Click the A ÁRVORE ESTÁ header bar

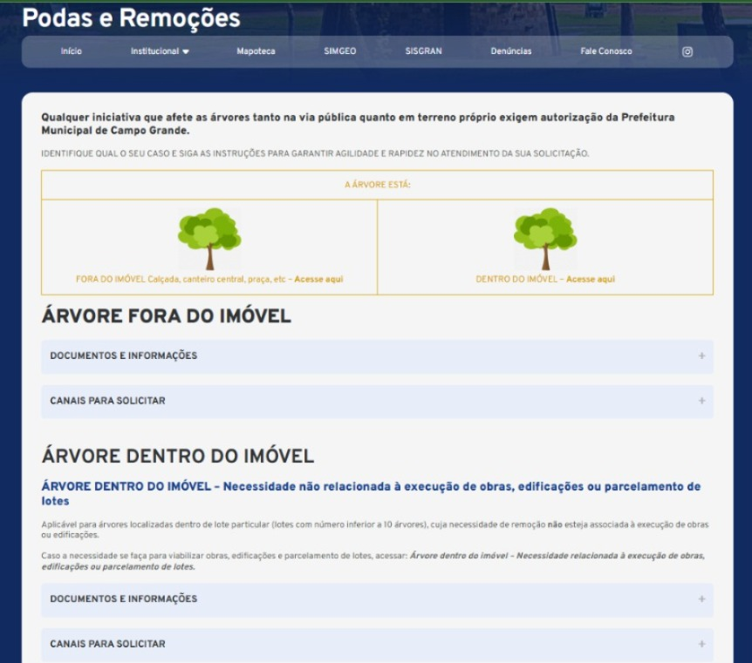tap(375, 184)
